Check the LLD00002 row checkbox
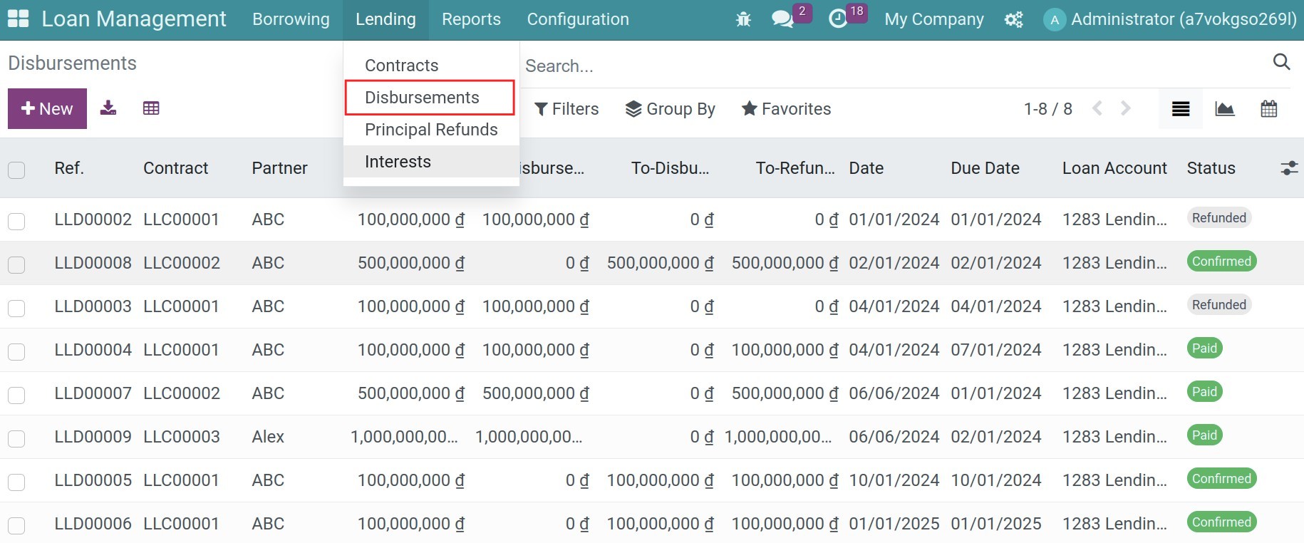The width and height of the screenshot is (1304, 543). coord(16,221)
